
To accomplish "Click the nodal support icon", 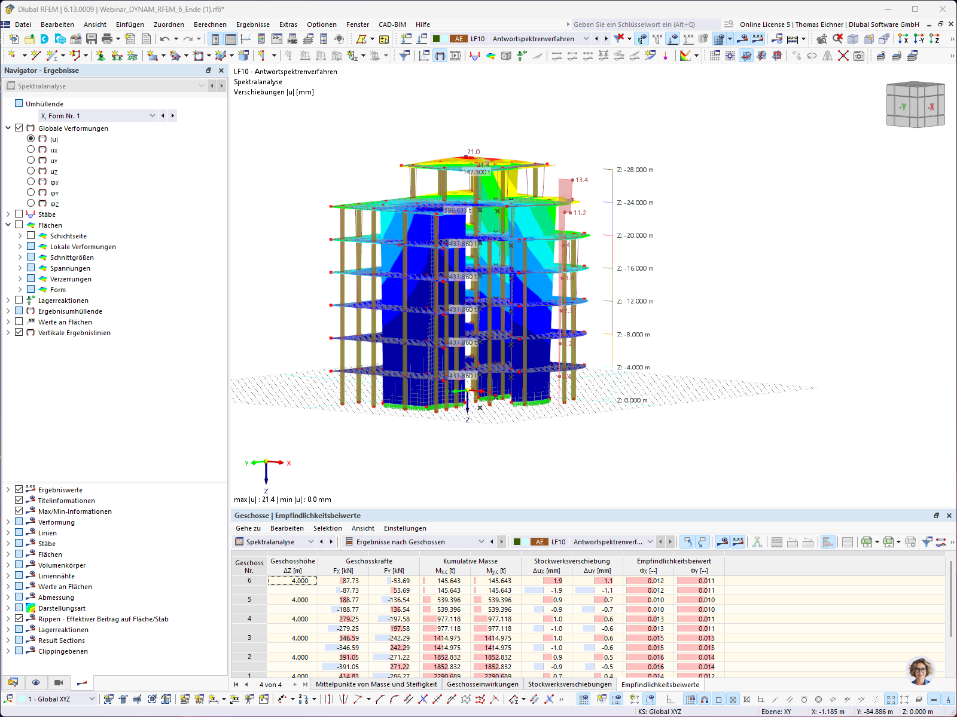I will coord(100,56).
